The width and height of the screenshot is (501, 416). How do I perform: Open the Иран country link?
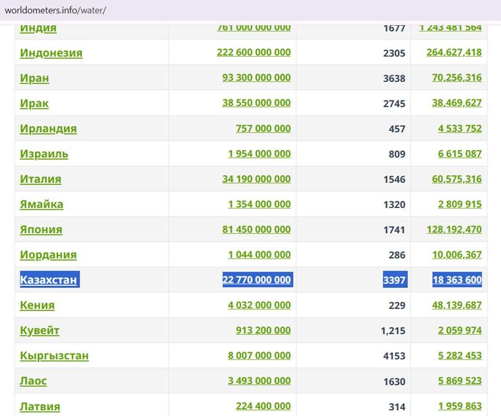(35, 78)
